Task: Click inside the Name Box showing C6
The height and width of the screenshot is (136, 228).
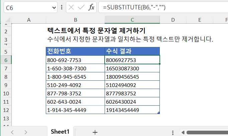Action: point(28,8)
